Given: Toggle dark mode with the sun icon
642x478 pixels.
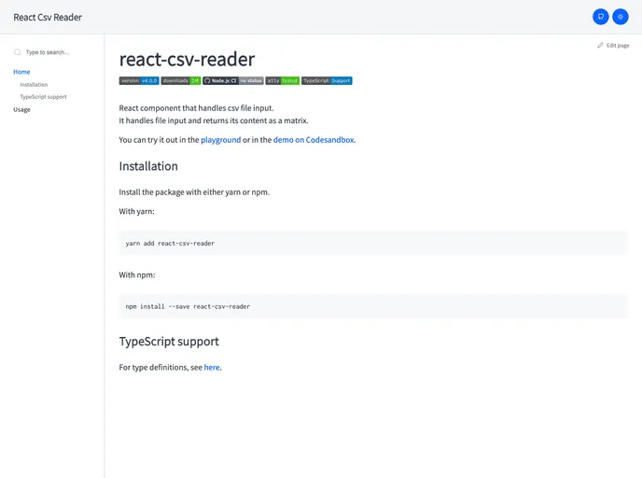Looking at the screenshot, I should click(621, 17).
